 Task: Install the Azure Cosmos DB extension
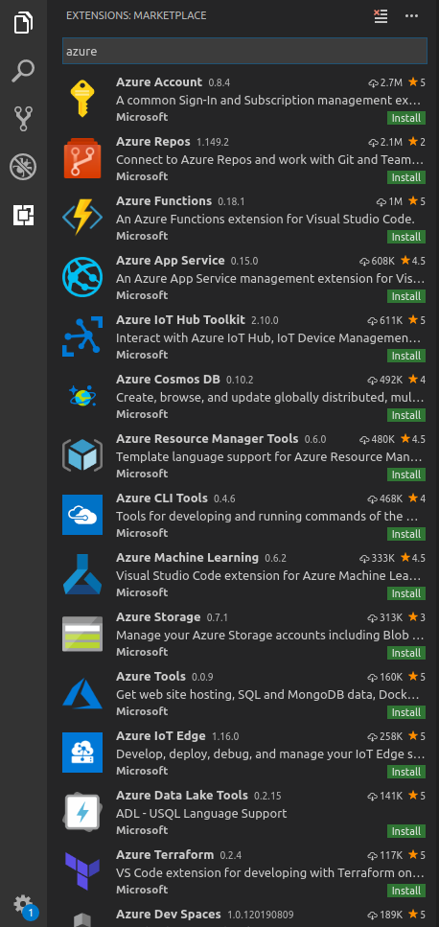click(406, 415)
